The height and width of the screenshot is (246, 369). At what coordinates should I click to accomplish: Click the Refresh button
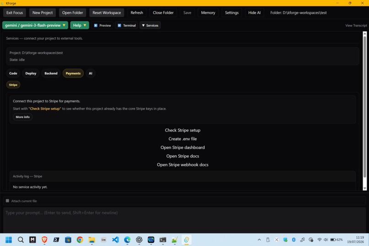coord(137,13)
